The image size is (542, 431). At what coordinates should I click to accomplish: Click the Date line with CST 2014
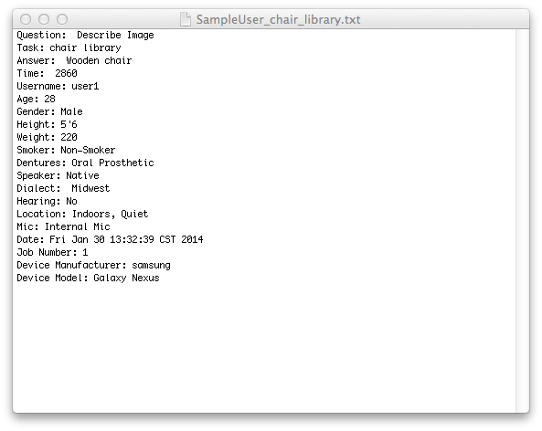click(x=110, y=239)
